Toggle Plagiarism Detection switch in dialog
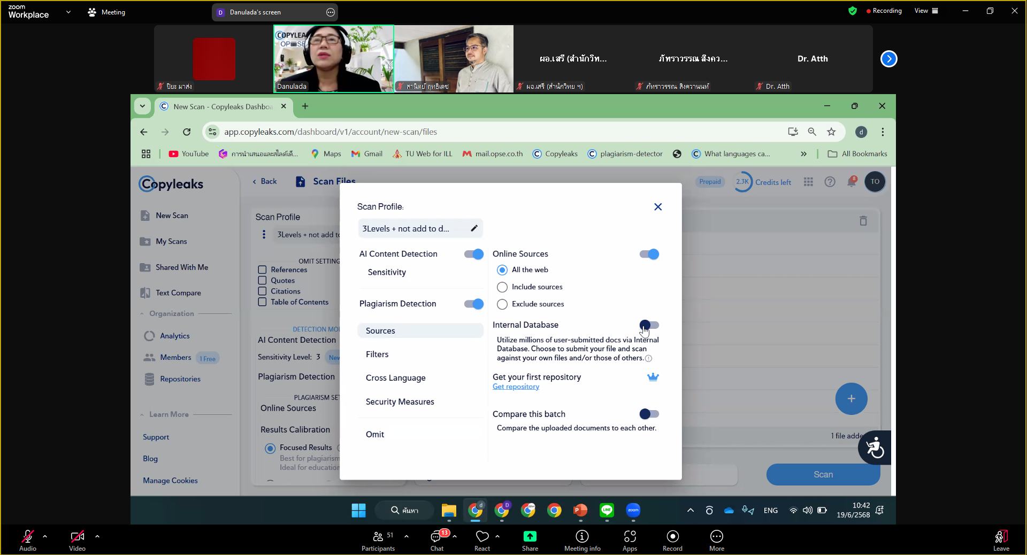 pos(474,304)
